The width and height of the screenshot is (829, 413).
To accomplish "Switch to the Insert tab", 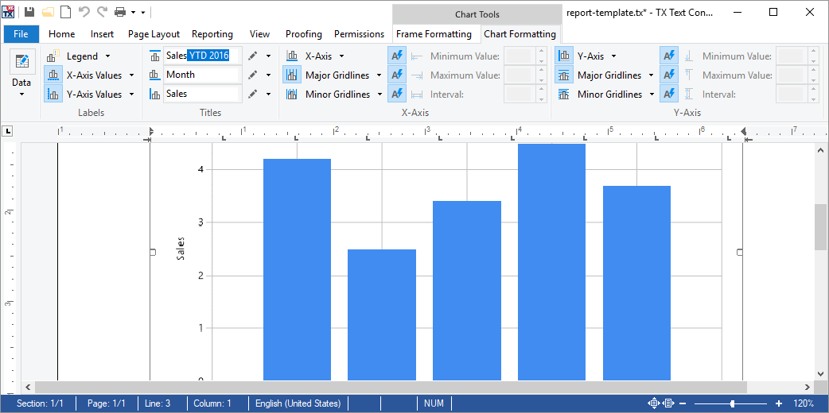I will [102, 34].
